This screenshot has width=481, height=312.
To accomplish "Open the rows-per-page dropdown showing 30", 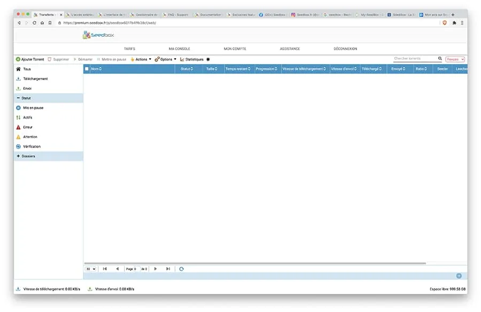I will click(90, 269).
